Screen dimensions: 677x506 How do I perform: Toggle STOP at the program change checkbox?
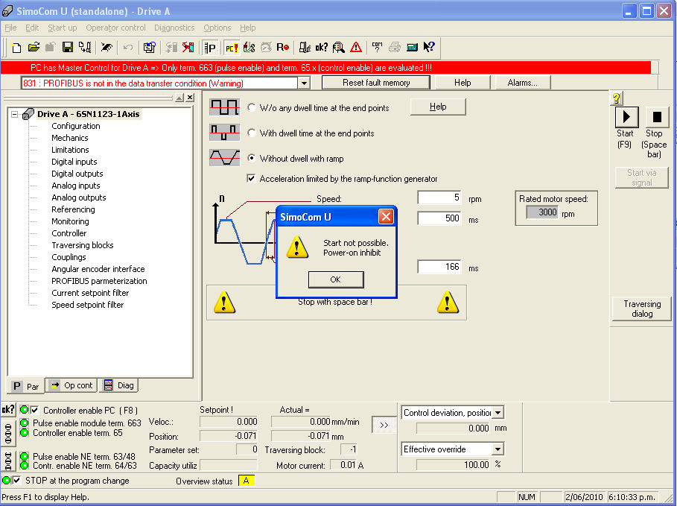click(x=17, y=481)
